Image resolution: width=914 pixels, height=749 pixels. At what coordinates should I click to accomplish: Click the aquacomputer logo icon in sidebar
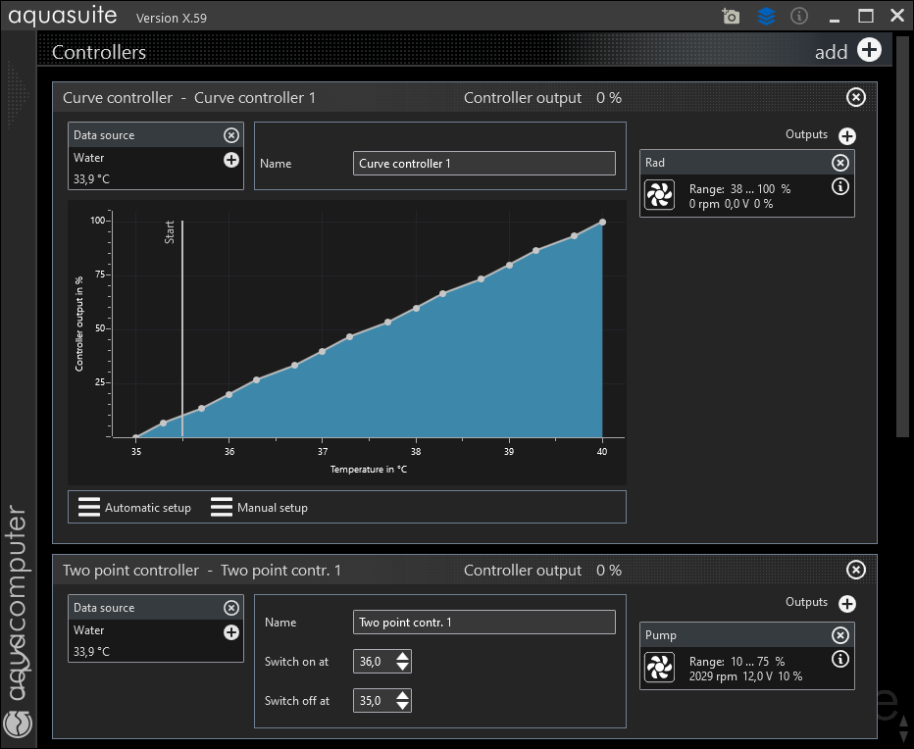(18, 724)
